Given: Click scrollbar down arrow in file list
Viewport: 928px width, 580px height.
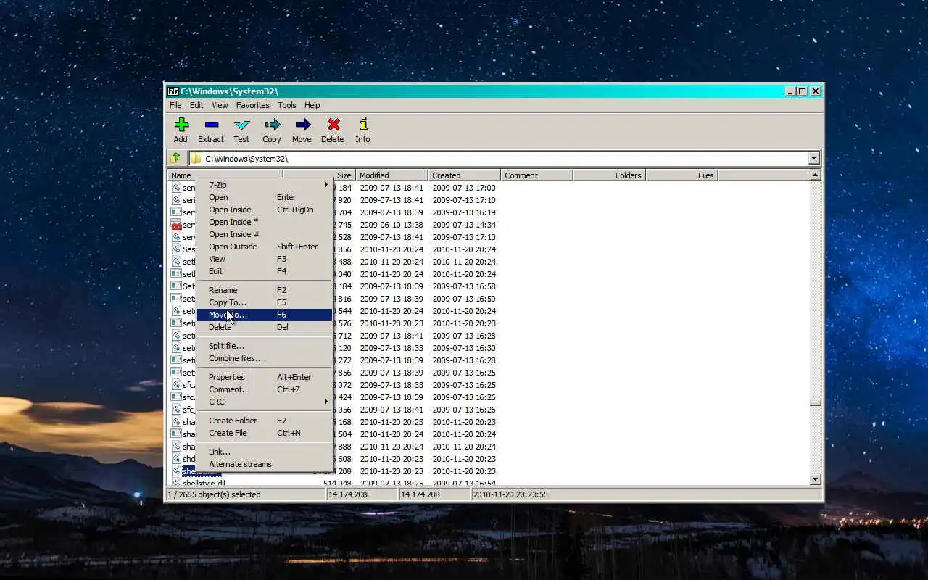Looking at the screenshot, I should tap(816, 479).
